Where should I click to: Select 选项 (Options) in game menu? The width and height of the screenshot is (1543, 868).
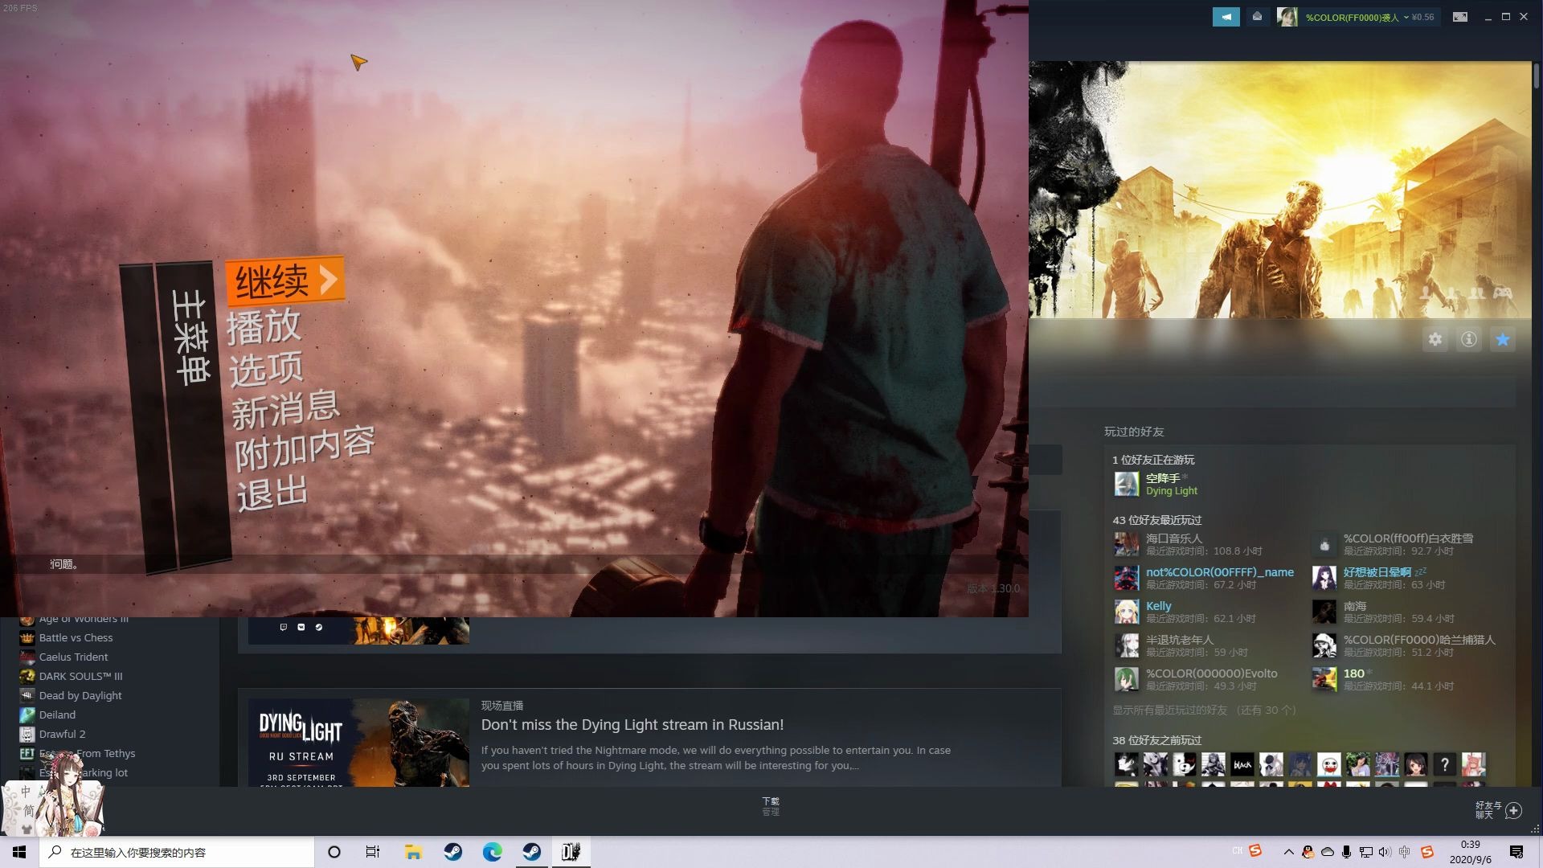click(x=266, y=369)
